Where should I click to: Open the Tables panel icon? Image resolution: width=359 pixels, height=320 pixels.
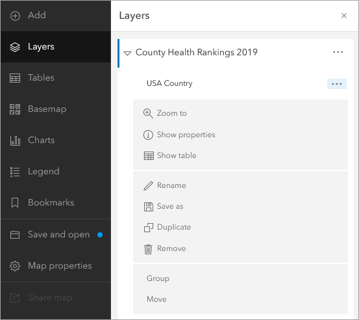[x=15, y=78]
